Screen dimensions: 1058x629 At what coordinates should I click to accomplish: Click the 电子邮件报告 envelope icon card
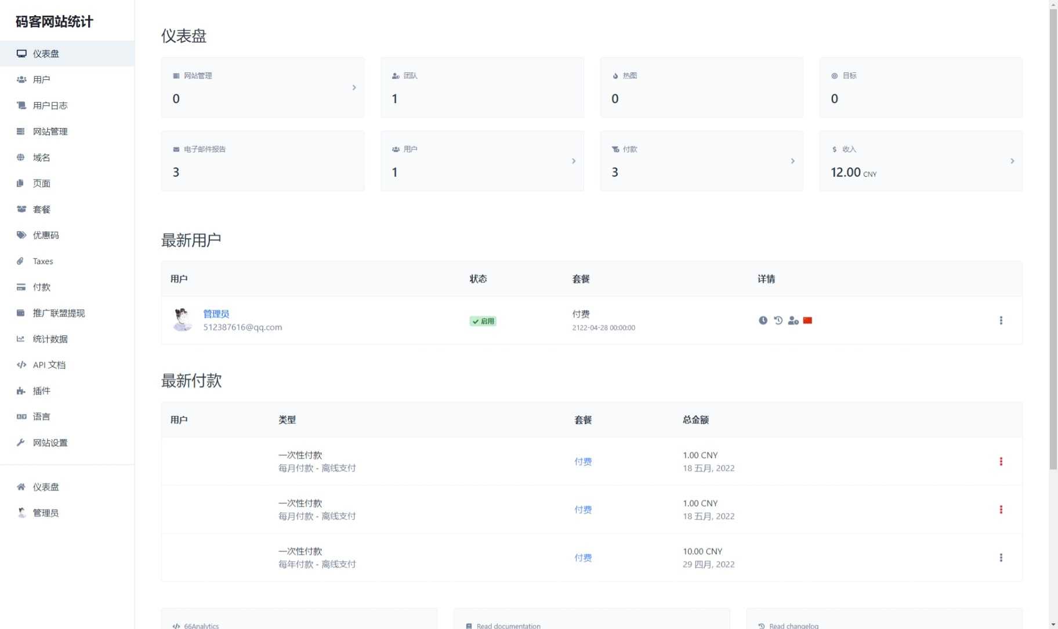(176, 149)
